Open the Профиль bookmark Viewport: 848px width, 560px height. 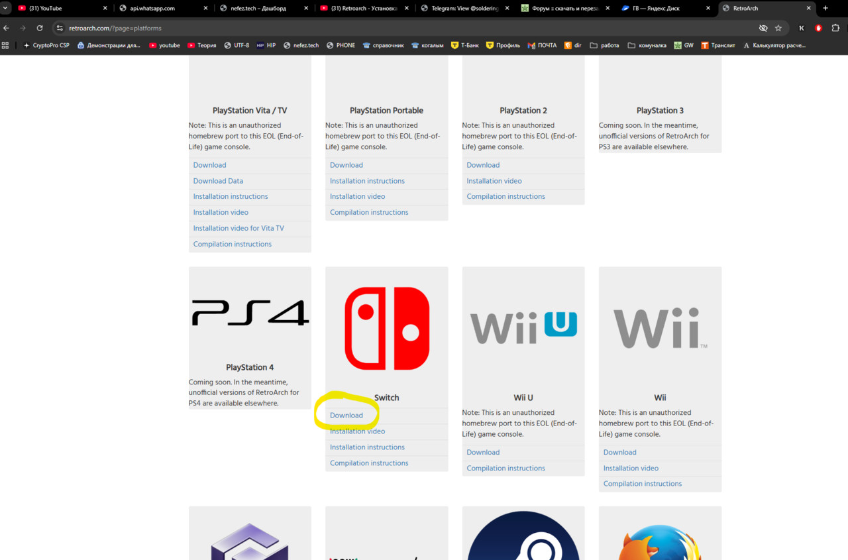point(503,45)
